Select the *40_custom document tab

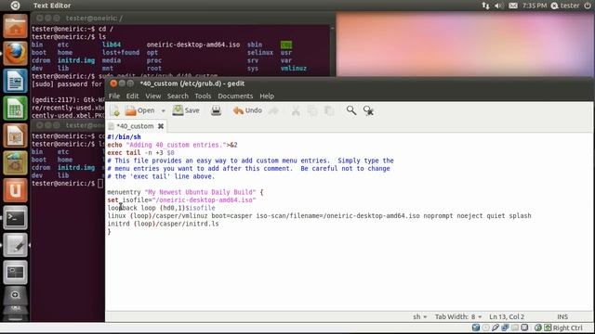pyautogui.click(x=135, y=126)
